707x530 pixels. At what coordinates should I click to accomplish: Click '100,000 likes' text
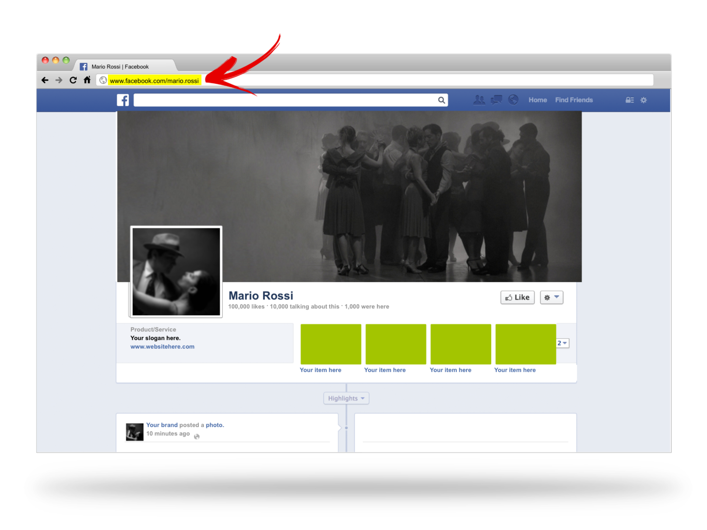(x=246, y=307)
